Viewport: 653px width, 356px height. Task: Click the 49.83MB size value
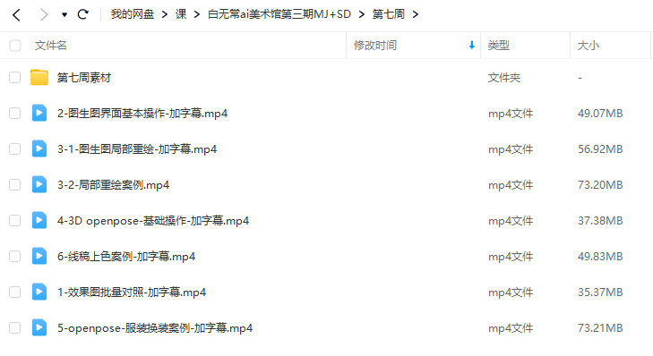600,257
